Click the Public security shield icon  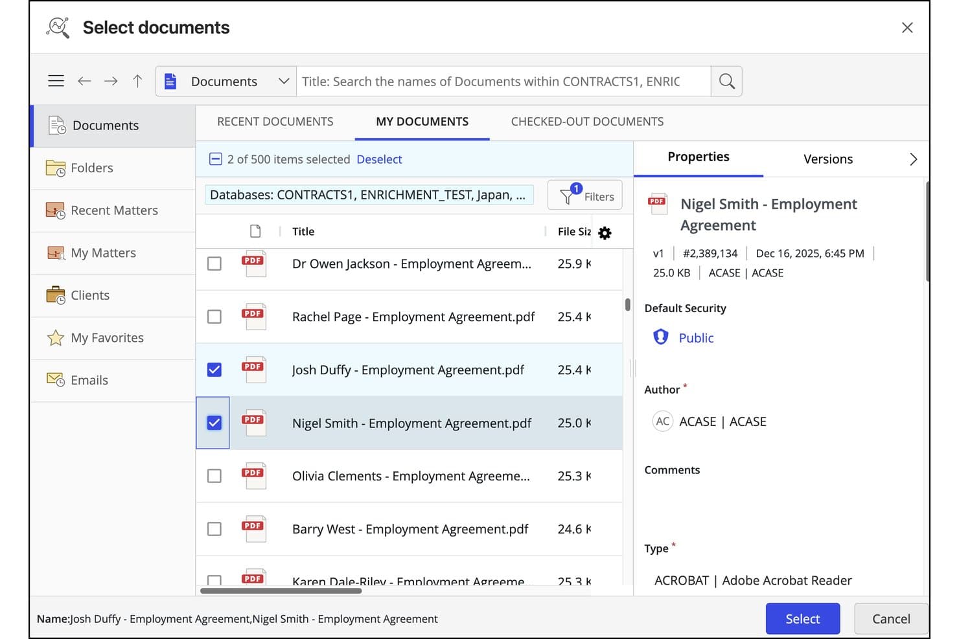click(660, 337)
